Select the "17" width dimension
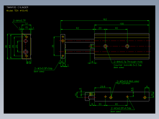159x119 pixels. coord(26,24)
